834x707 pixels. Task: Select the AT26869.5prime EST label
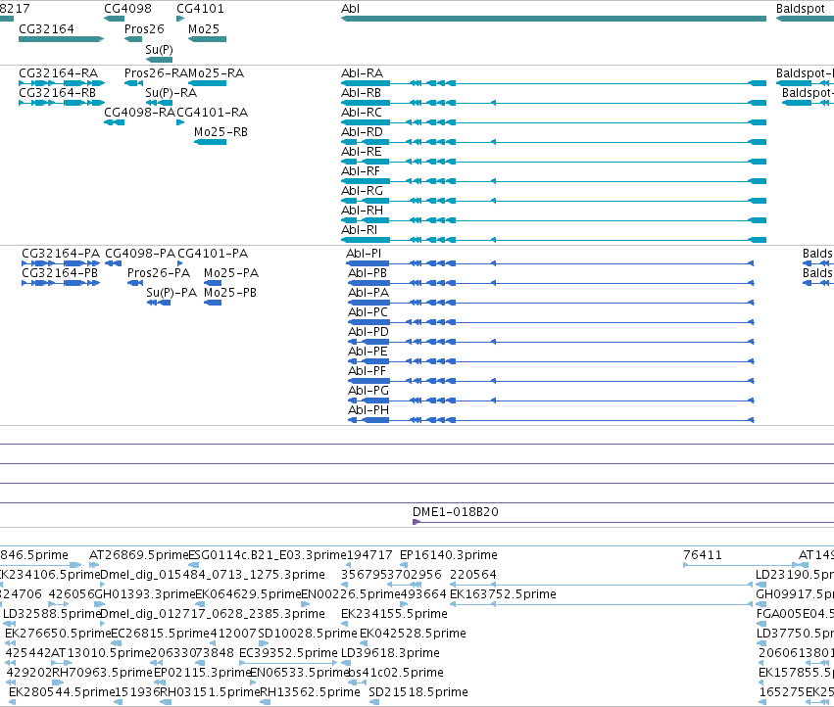[x=139, y=555]
